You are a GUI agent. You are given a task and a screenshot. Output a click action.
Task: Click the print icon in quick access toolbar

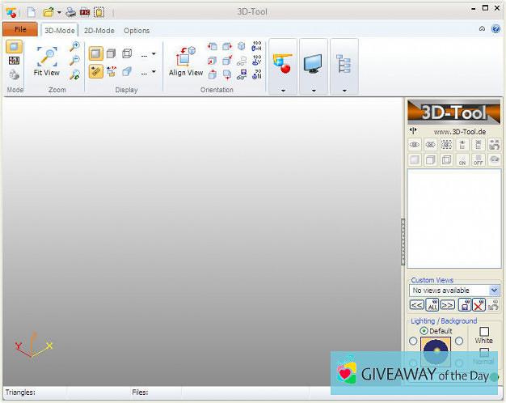[71, 12]
